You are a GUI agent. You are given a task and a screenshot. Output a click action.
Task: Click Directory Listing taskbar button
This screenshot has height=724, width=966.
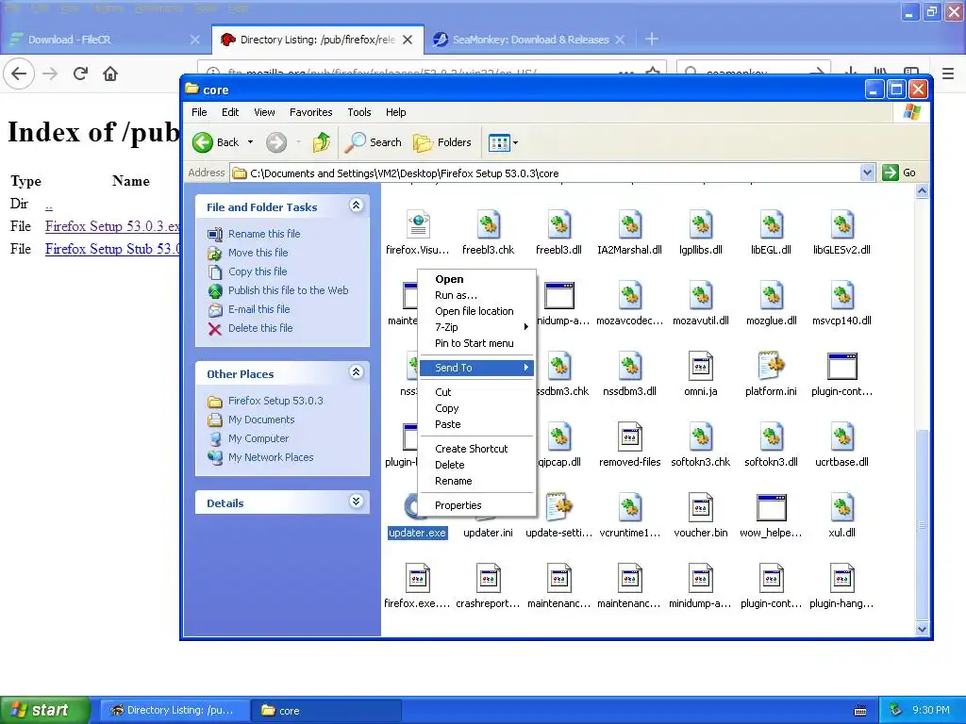[175, 710]
